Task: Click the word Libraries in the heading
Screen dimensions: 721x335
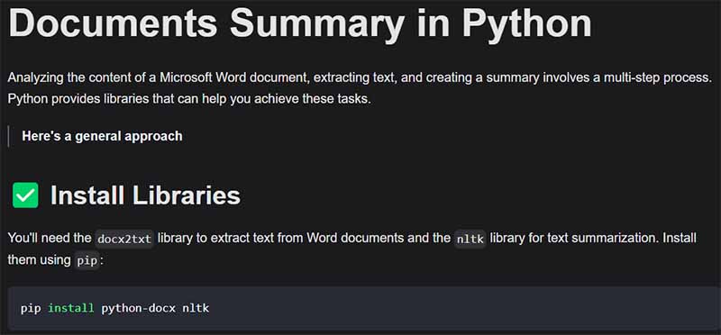Action: (x=187, y=195)
